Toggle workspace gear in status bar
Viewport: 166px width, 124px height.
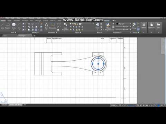(147, 105)
